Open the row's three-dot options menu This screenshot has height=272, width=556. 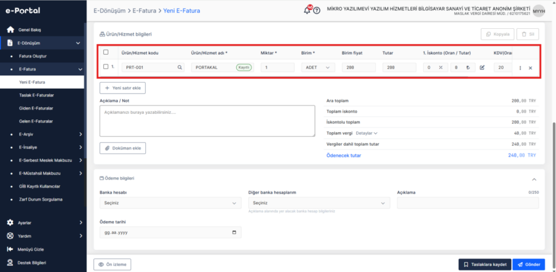(520, 68)
